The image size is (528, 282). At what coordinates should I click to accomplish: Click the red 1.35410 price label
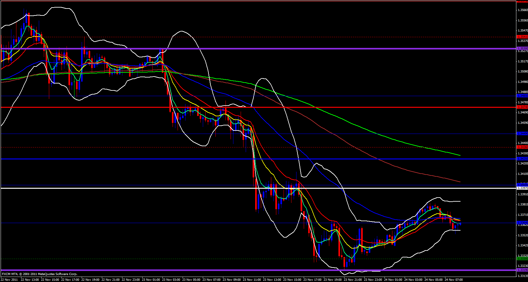point(522,37)
